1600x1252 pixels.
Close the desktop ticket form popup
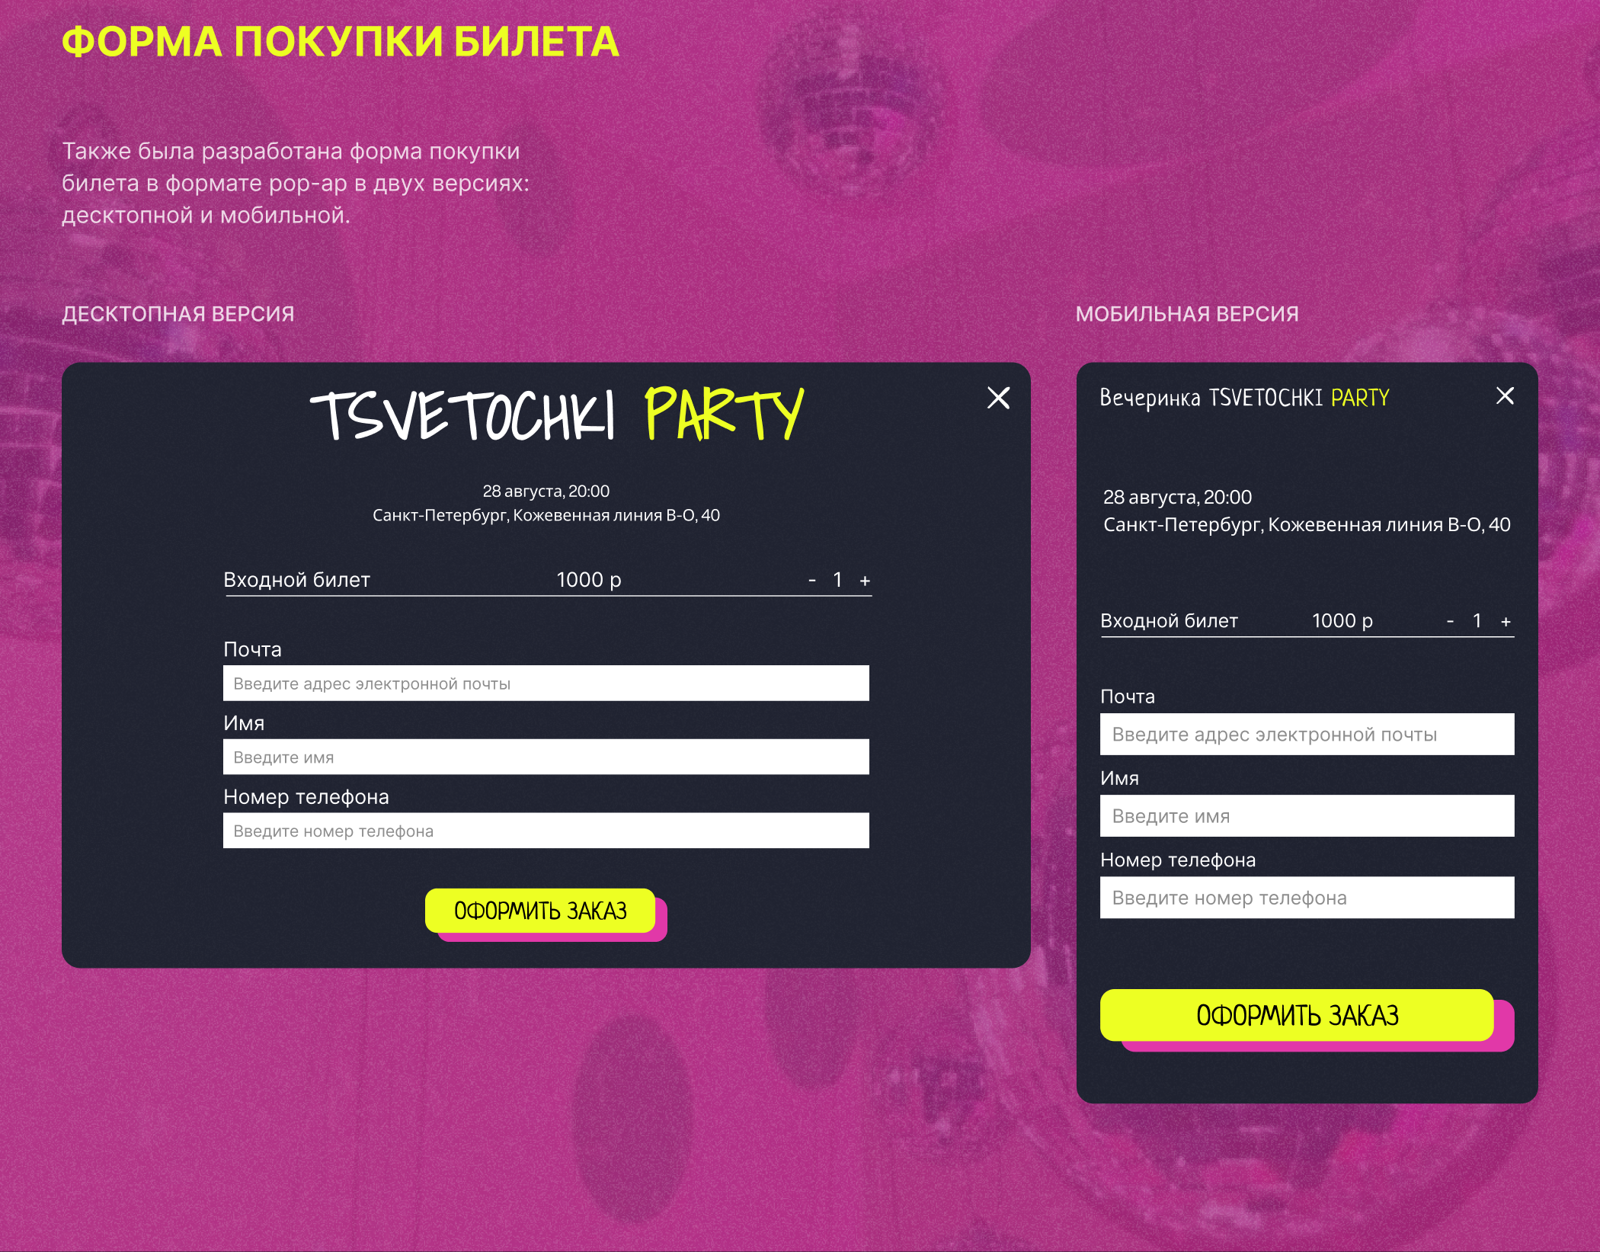pyautogui.click(x=998, y=398)
